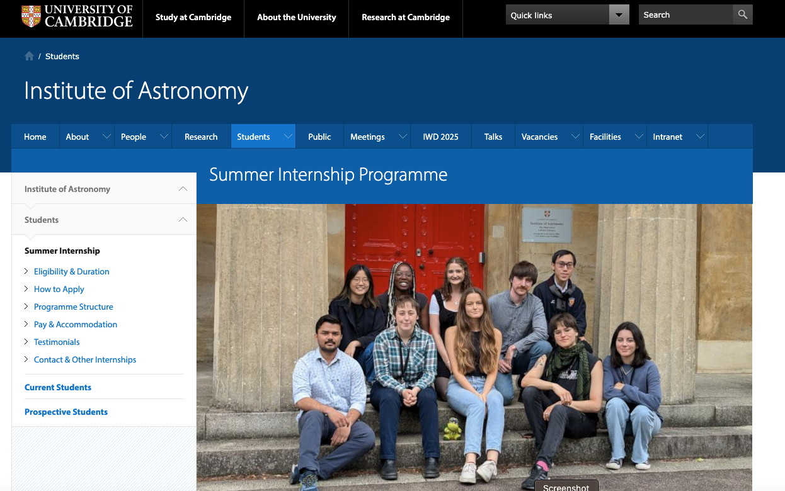Go to Pay & Accommodation page

(76, 324)
